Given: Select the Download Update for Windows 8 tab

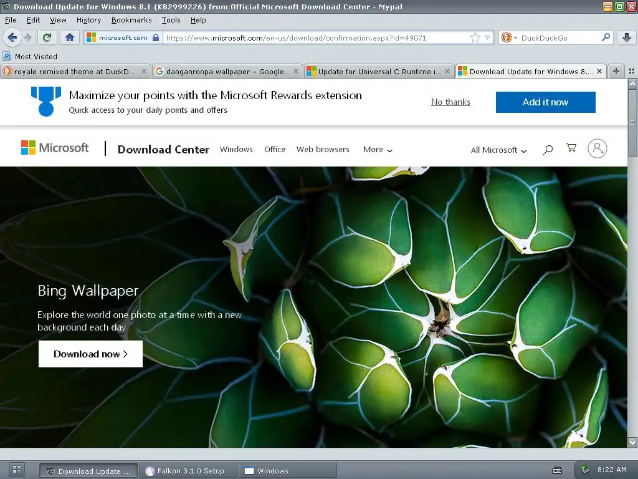Looking at the screenshot, I should 531,72.
